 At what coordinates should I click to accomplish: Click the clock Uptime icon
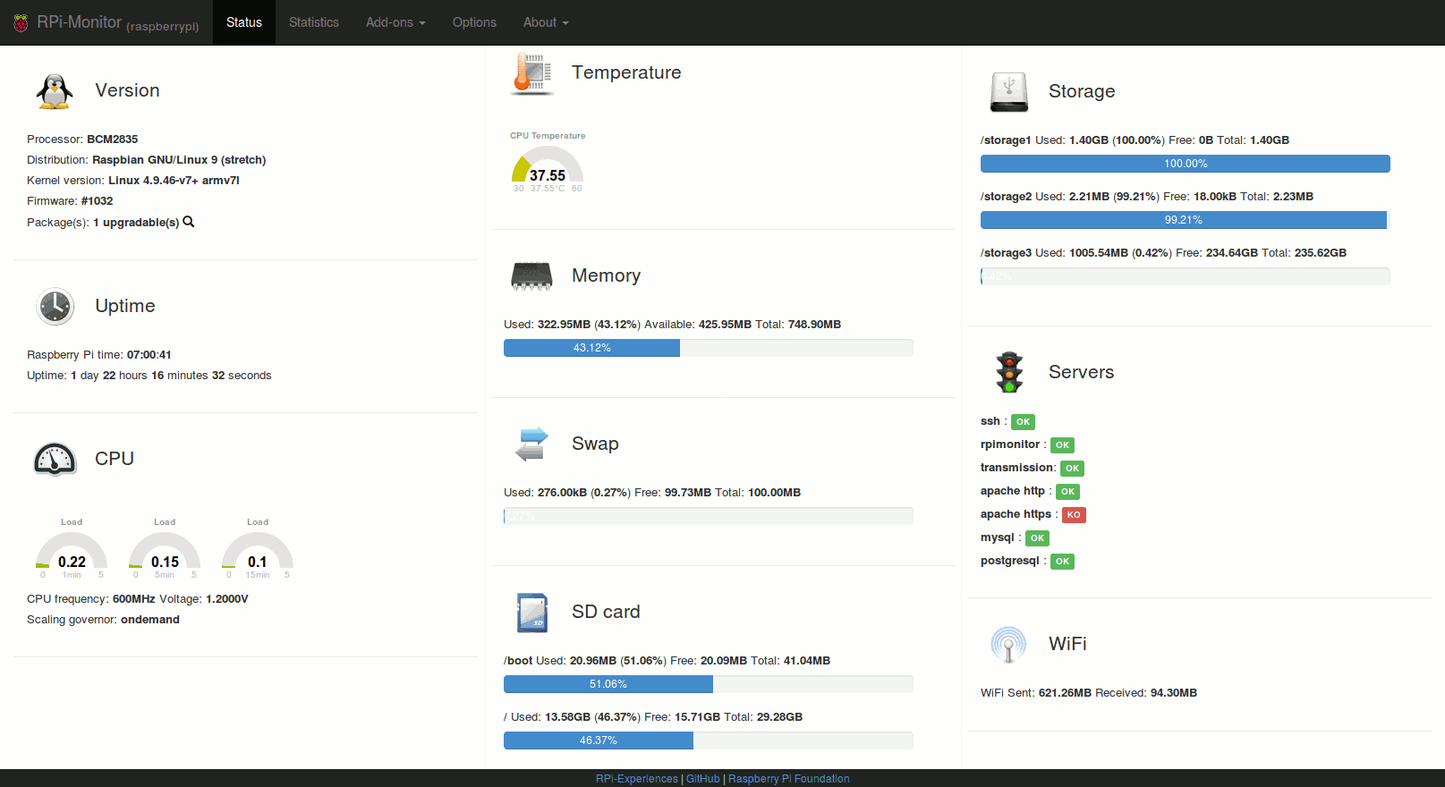click(55, 307)
